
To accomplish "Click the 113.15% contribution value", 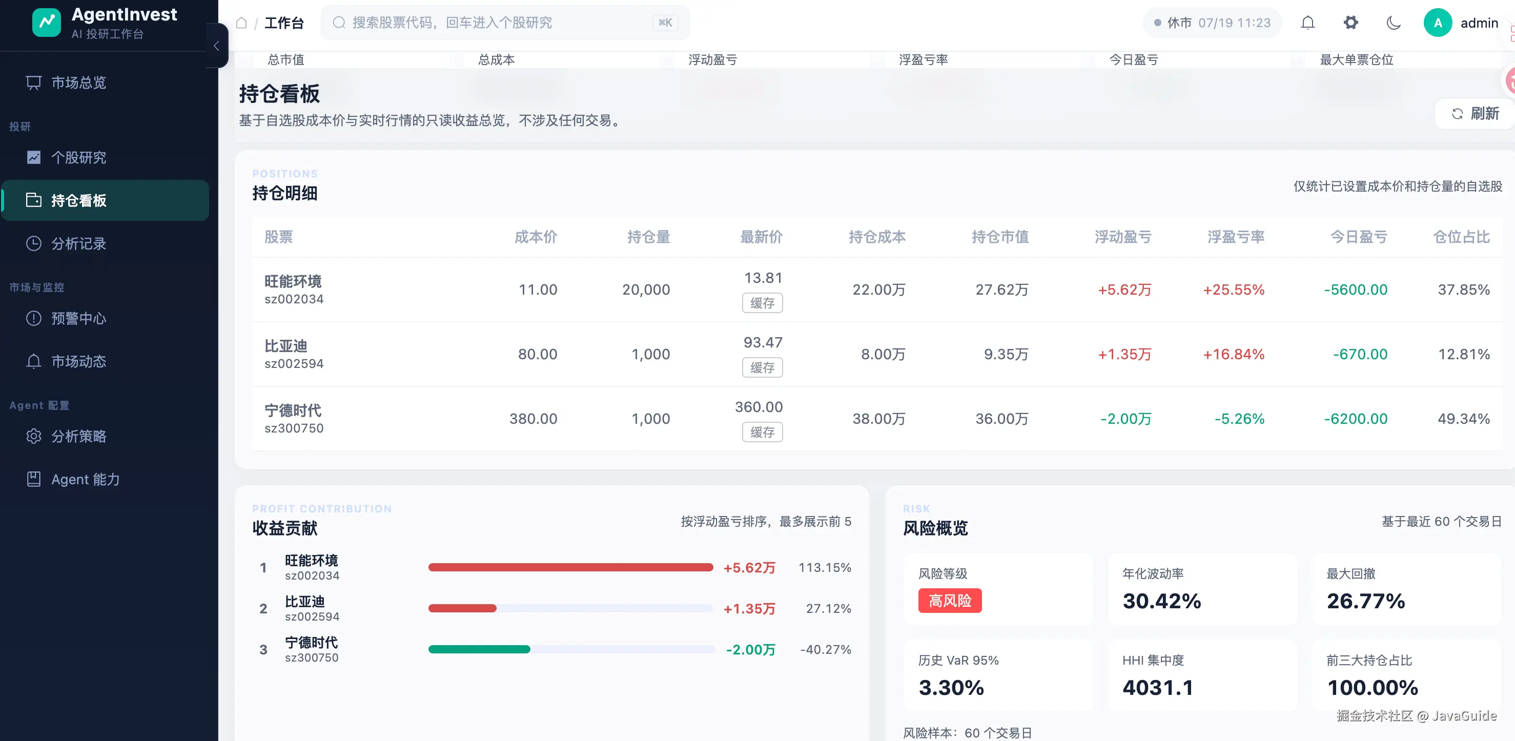I will [x=825, y=567].
